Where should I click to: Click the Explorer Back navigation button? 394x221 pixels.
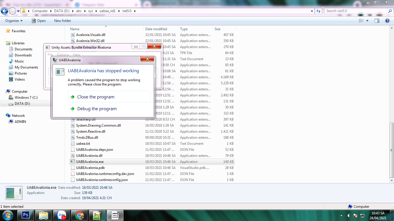(4, 11)
